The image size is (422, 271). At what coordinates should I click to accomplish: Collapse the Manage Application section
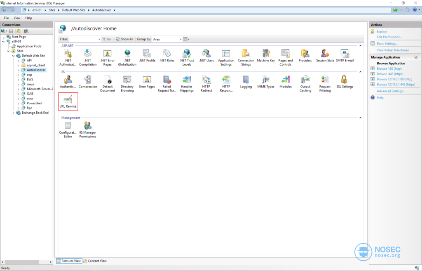(x=416, y=57)
